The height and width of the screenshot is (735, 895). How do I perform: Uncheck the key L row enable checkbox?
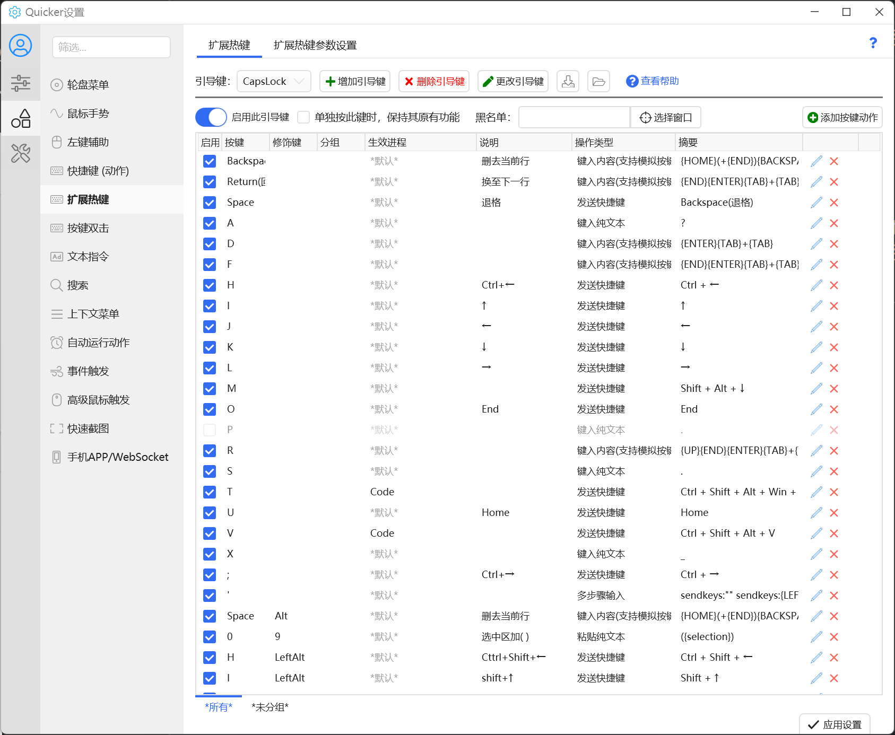click(210, 368)
